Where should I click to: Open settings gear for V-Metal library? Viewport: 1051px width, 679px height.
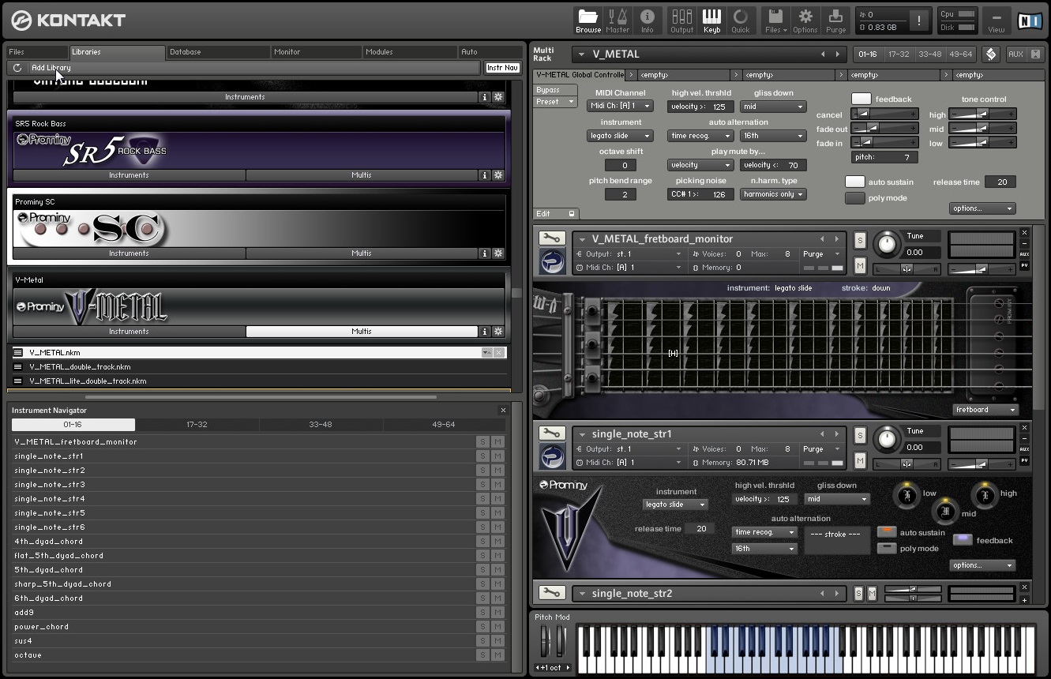pyautogui.click(x=498, y=332)
